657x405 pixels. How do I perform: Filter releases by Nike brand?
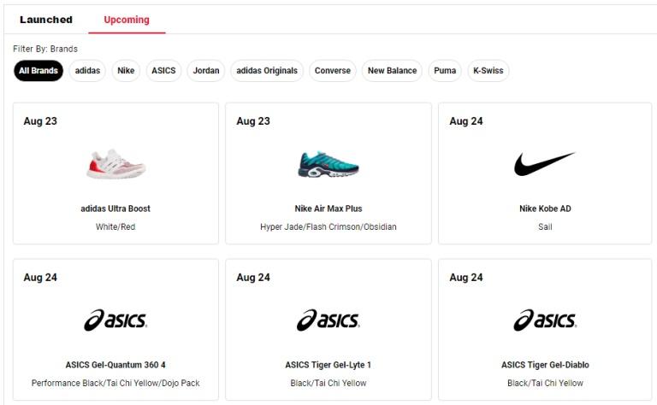click(x=126, y=71)
